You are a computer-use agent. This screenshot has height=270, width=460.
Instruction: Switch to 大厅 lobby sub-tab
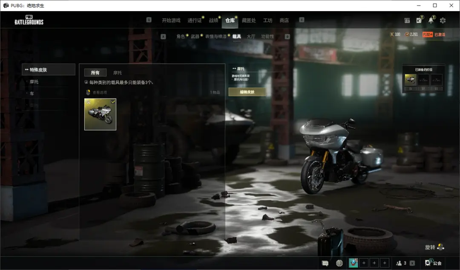point(251,36)
